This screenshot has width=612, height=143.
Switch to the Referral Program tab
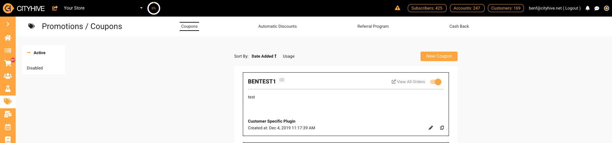click(x=373, y=26)
